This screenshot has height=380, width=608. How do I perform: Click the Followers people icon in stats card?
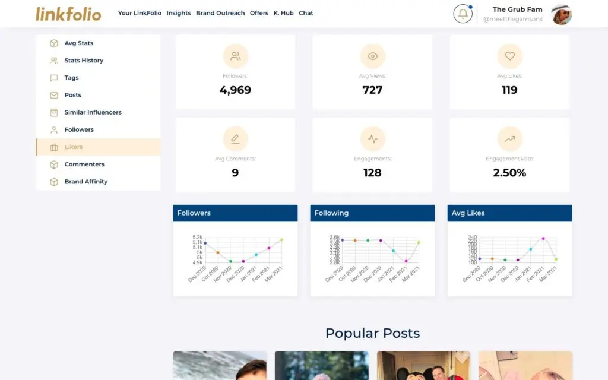pyautogui.click(x=236, y=56)
